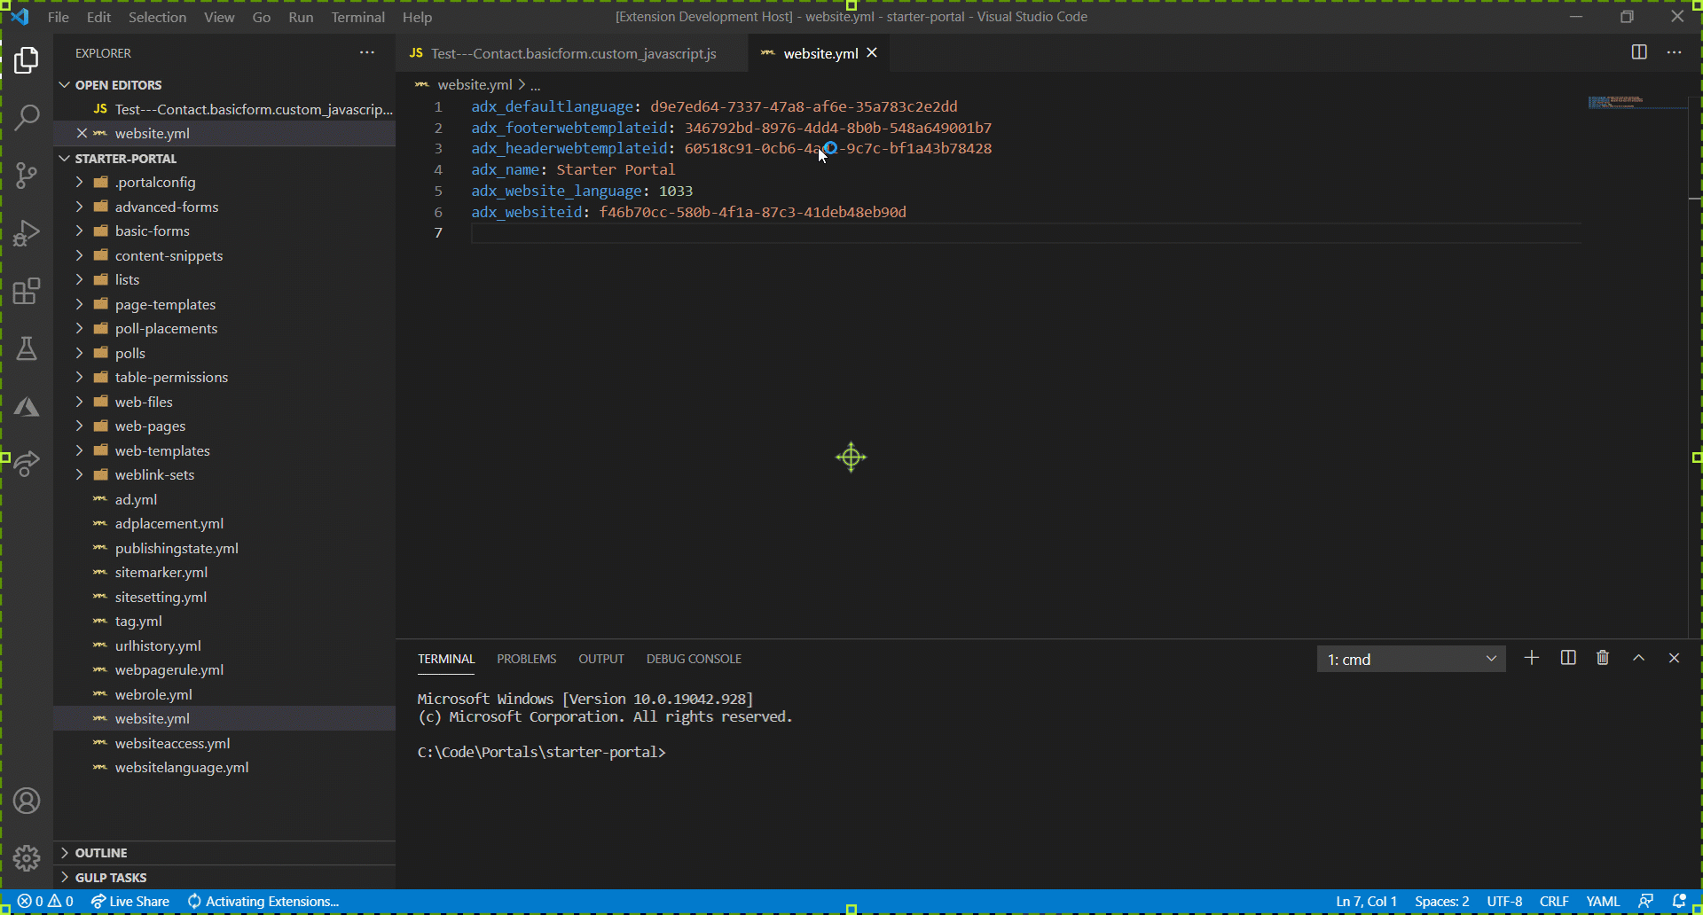Change indentation via Spaces: 2
Viewport: 1703px width, 915px height.
coord(1441,901)
